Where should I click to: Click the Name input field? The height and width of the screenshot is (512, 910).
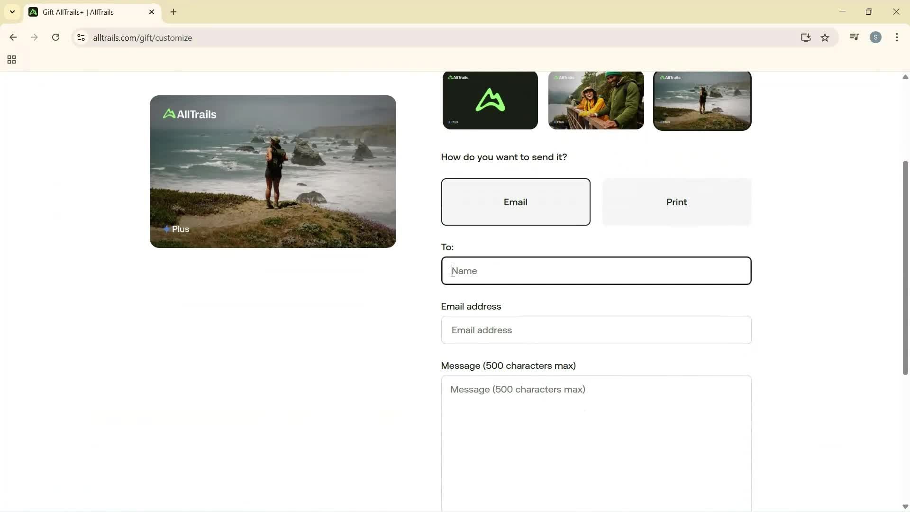[596, 271]
